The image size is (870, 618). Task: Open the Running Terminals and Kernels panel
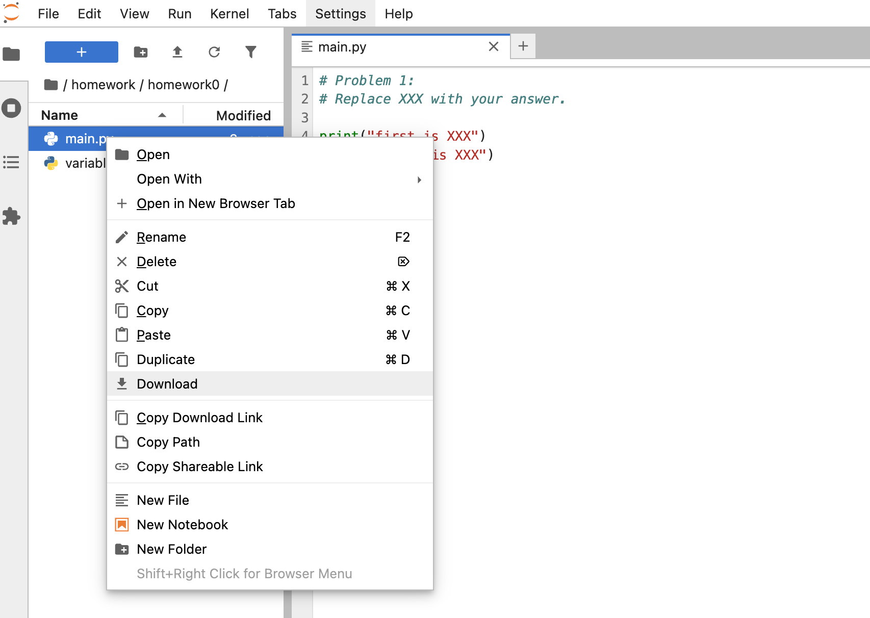[11, 108]
